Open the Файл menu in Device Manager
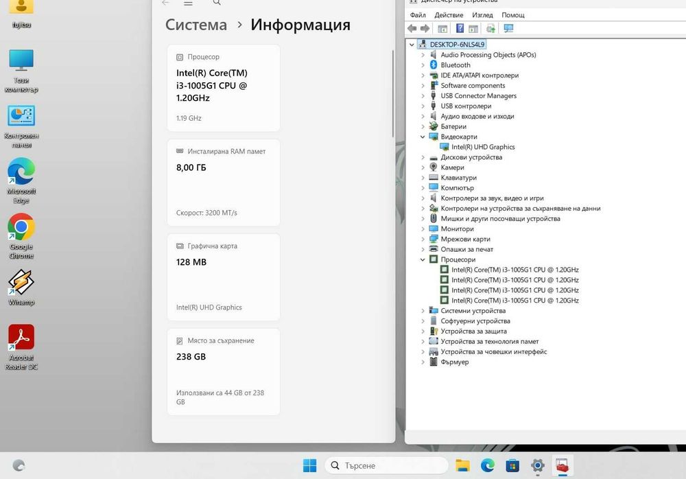 [418, 15]
